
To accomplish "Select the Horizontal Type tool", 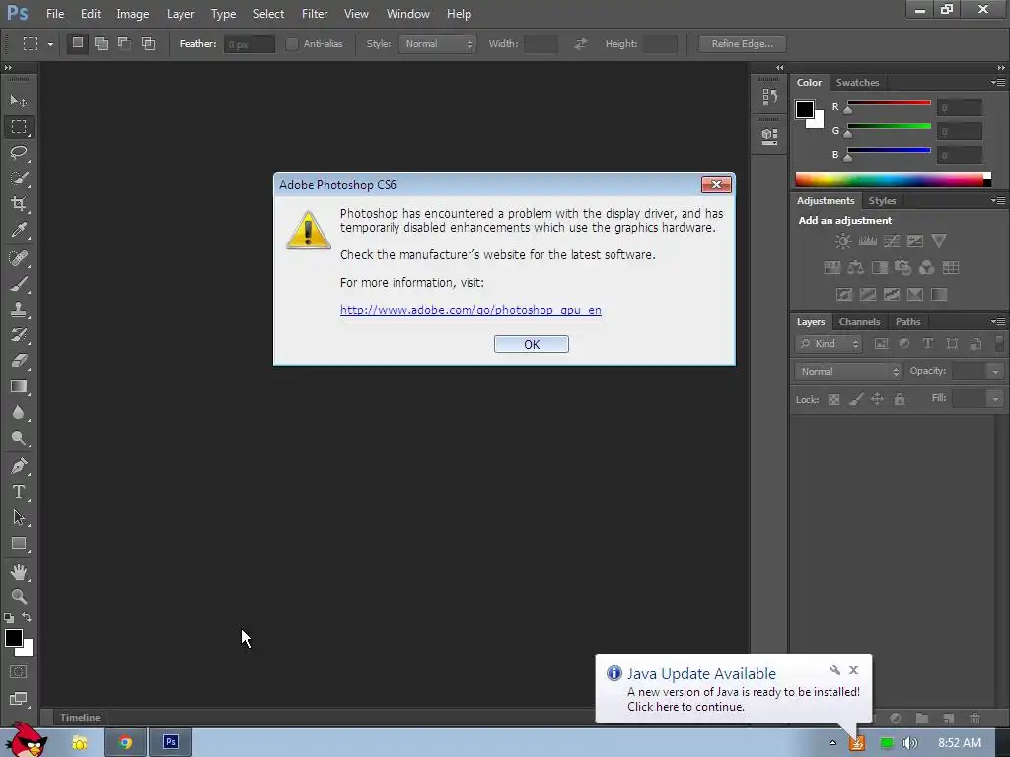I will pos(19,492).
